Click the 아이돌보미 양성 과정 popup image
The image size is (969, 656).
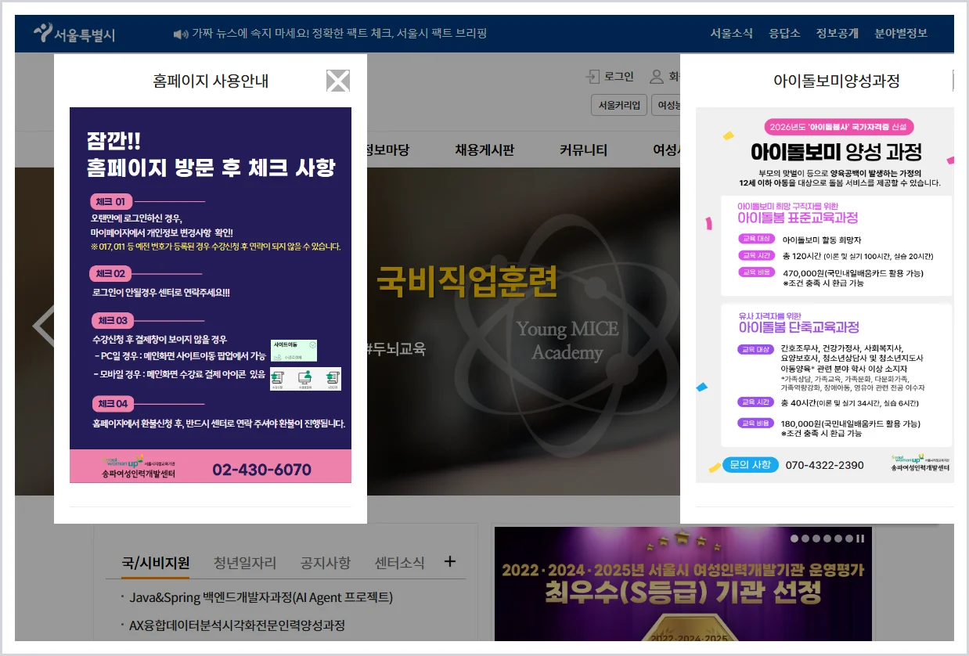coord(824,294)
